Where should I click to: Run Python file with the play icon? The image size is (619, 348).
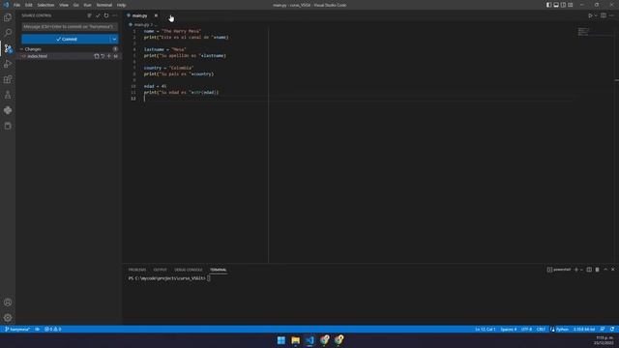point(590,15)
